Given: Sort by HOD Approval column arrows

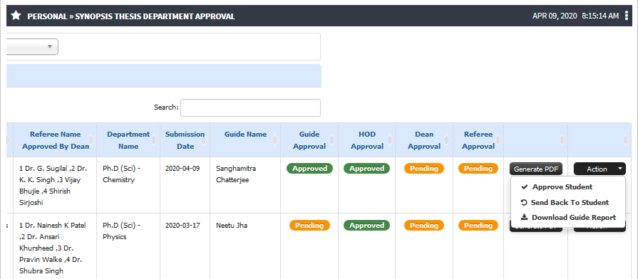Looking at the screenshot, I should click(x=389, y=140).
